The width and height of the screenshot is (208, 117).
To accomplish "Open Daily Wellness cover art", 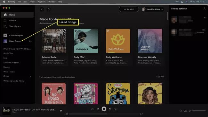I will click(x=118, y=41).
